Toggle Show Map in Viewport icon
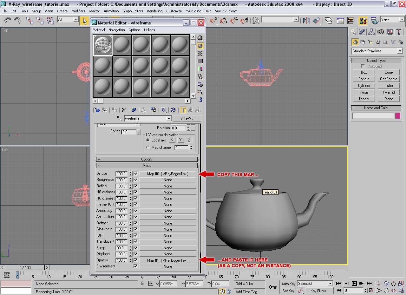 (173, 110)
